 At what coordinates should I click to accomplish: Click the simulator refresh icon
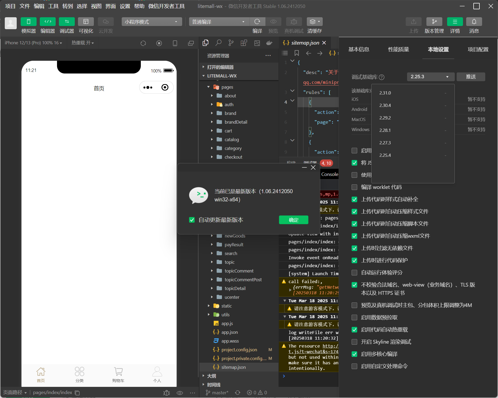click(143, 43)
